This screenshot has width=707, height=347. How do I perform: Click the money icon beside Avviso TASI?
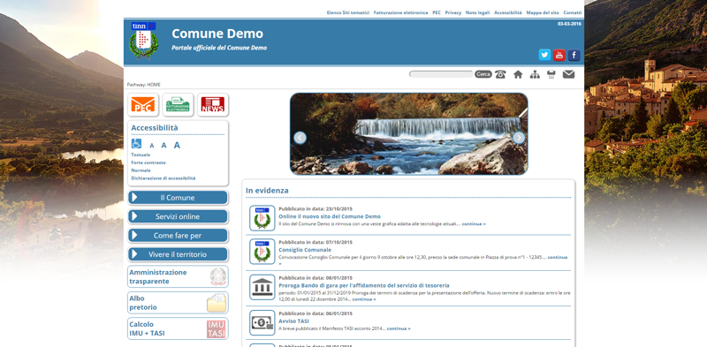[x=262, y=322]
